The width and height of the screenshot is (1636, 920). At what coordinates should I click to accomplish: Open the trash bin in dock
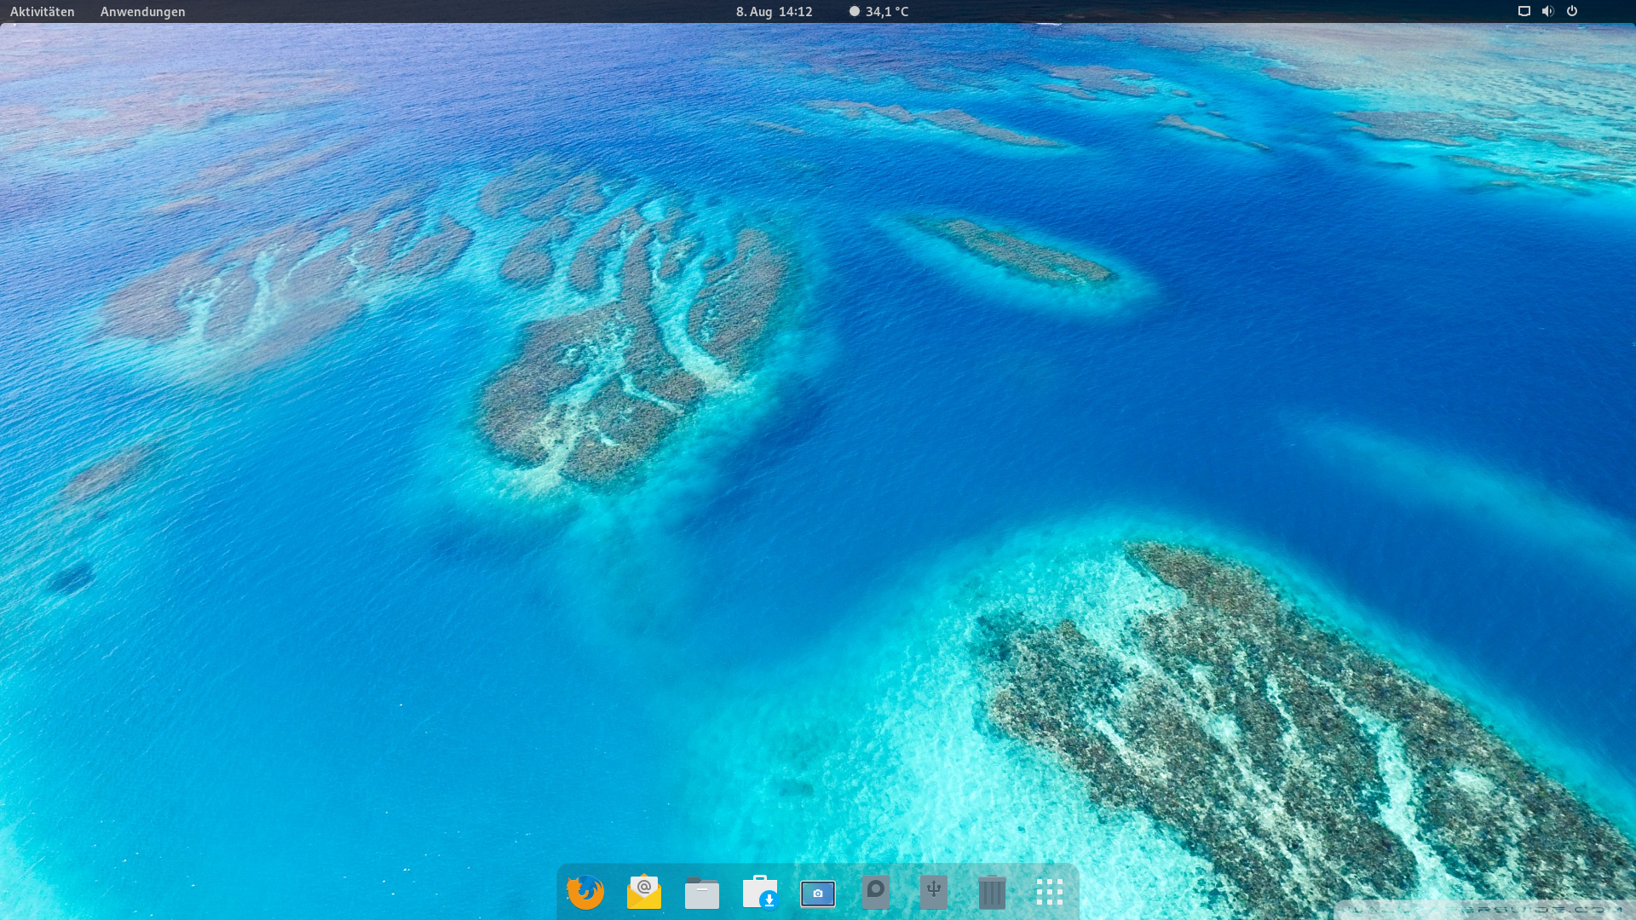click(992, 892)
